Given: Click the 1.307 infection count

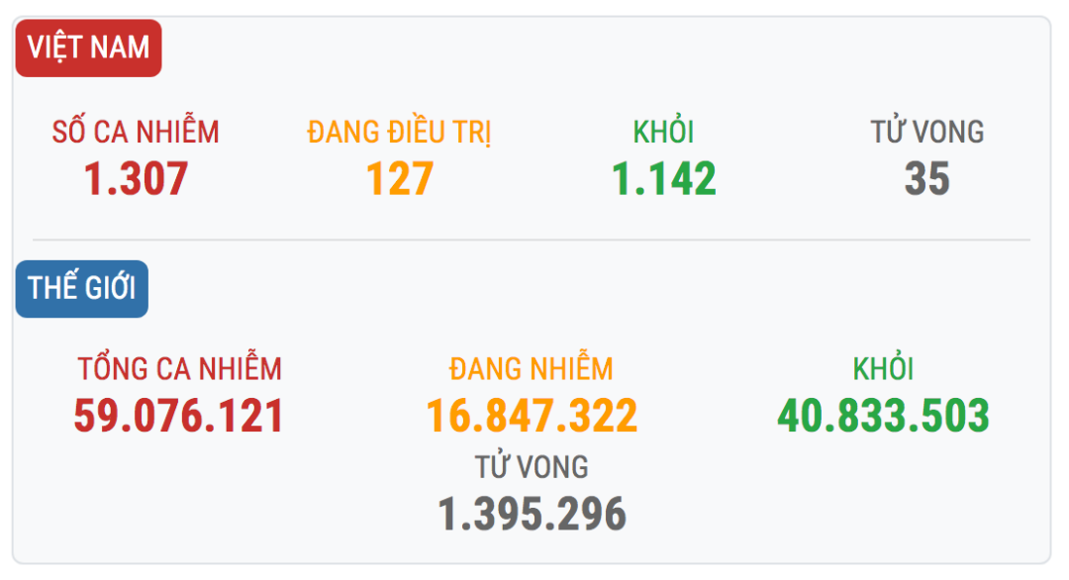Looking at the screenshot, I should click(136, 179).
